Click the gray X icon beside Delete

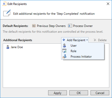95,40
